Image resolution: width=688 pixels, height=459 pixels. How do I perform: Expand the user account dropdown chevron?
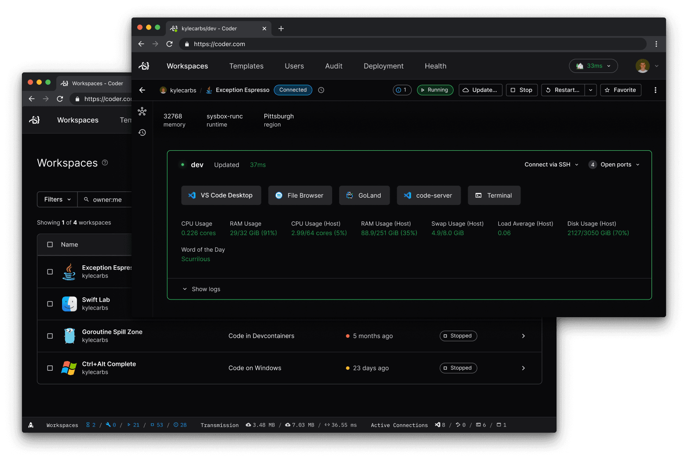click(657, 66)
